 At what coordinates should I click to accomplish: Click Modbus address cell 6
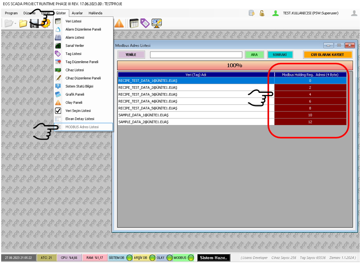(310, 101)
